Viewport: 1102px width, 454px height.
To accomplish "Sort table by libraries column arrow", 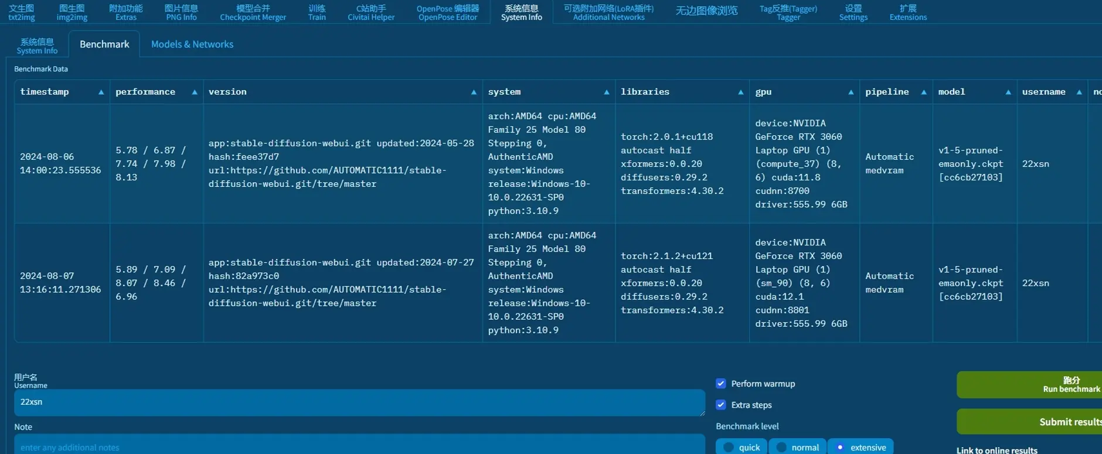I will [x=740, y=93].
